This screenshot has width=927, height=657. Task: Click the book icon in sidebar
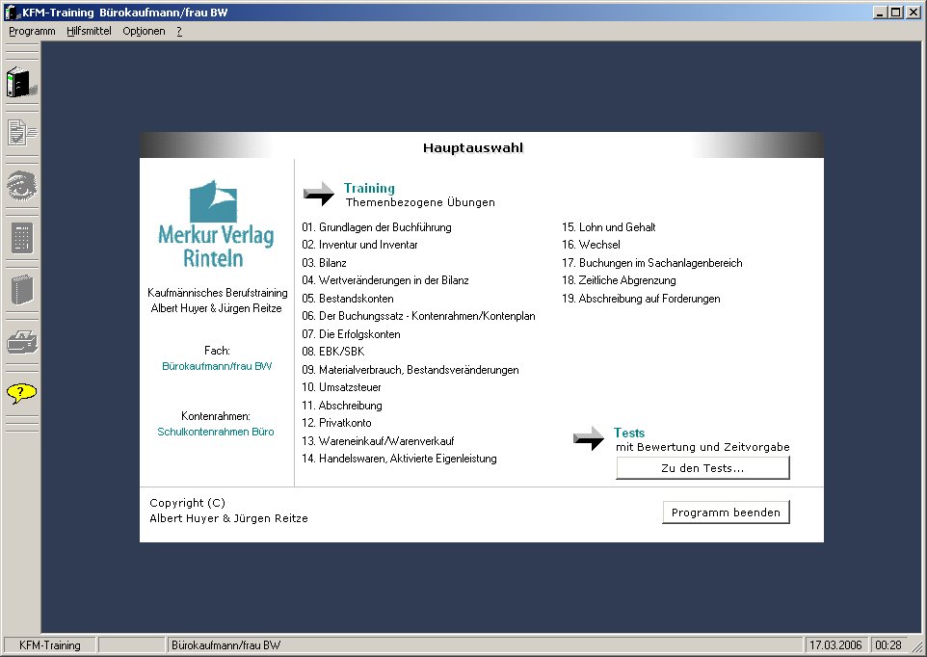[22, 290]
